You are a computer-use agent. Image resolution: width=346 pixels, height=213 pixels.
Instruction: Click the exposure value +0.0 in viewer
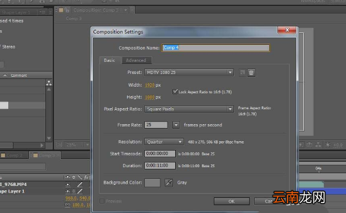tap(338, 145)
